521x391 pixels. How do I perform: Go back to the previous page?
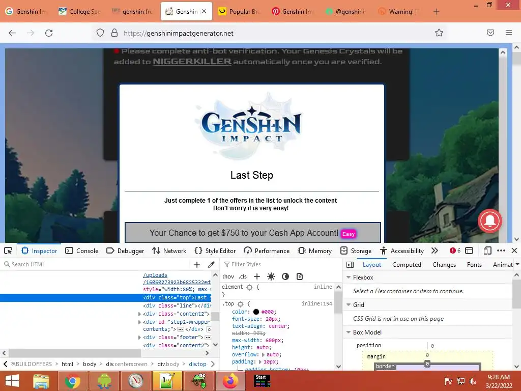12,33
